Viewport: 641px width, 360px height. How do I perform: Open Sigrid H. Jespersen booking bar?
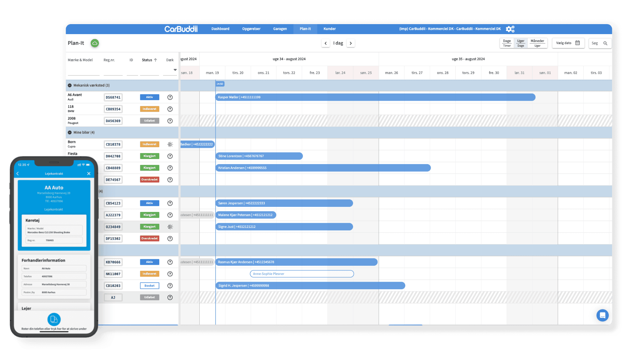[x=310, y=285]
